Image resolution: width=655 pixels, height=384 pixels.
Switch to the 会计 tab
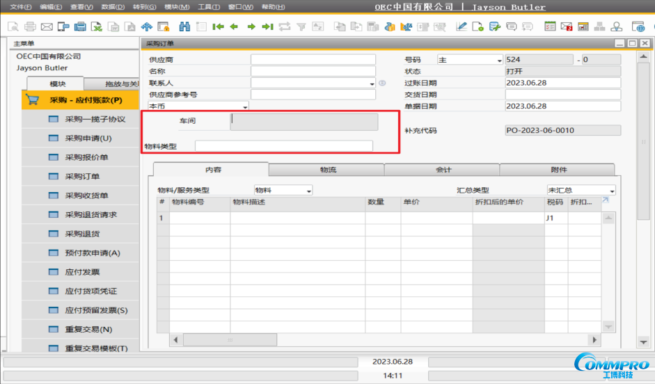click(x=443, y=170)
